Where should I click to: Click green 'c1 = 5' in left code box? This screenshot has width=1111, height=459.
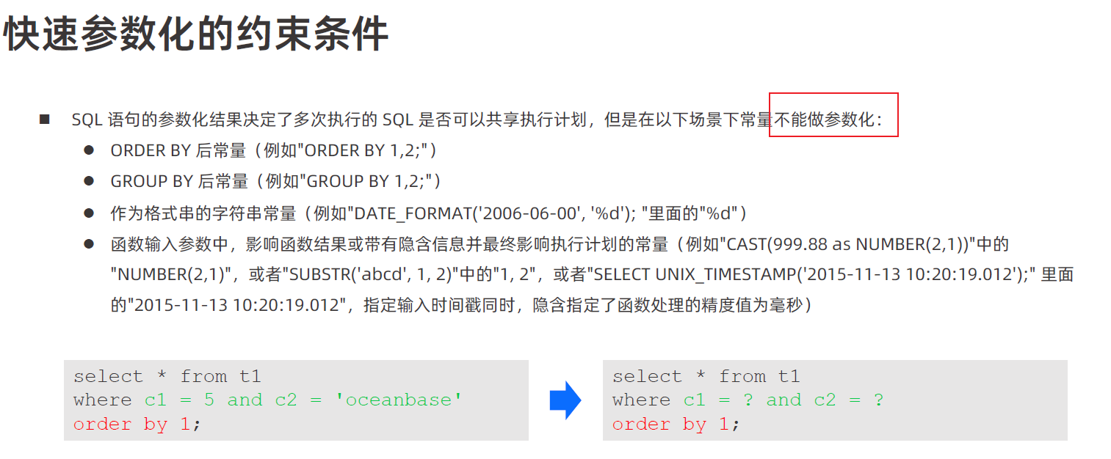pos(180,400)
